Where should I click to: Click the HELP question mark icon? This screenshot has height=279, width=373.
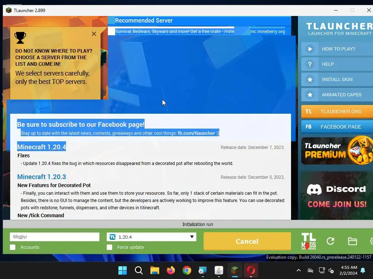click(310, 64)
